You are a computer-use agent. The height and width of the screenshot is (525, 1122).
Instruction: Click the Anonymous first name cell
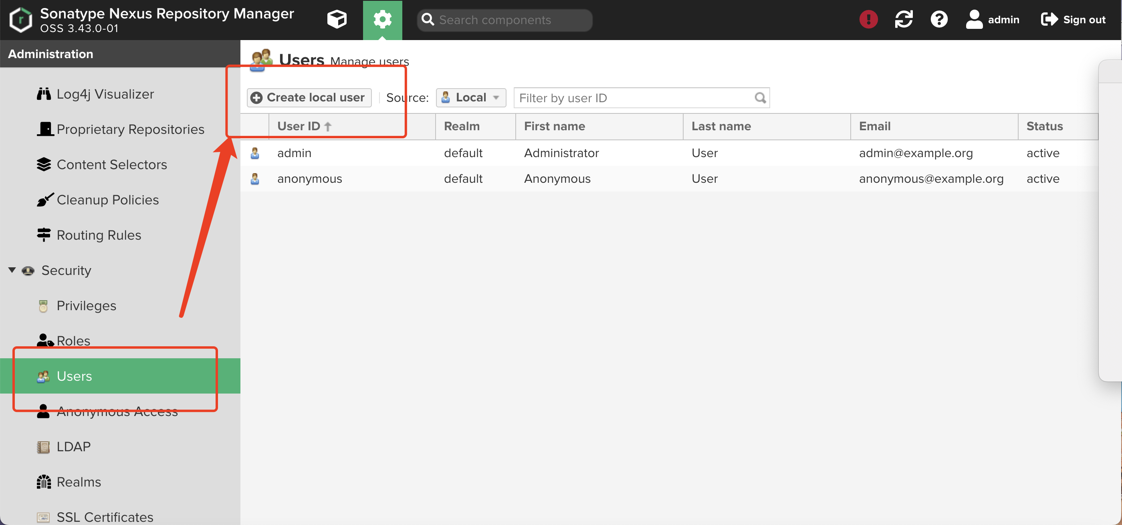[x=557, y=179]
